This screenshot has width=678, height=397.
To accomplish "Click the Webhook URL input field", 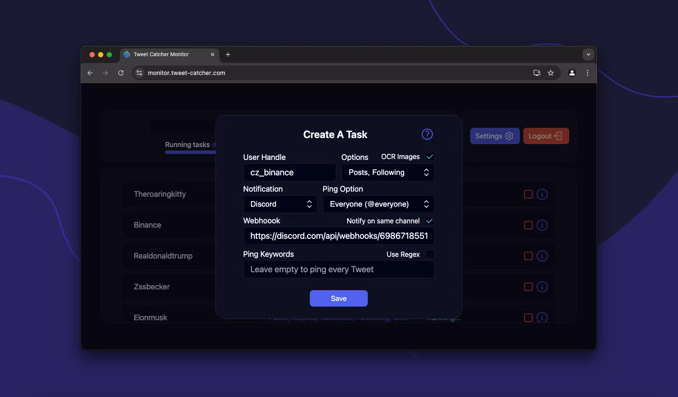I will pyautogui.click(x=339, y=236).
